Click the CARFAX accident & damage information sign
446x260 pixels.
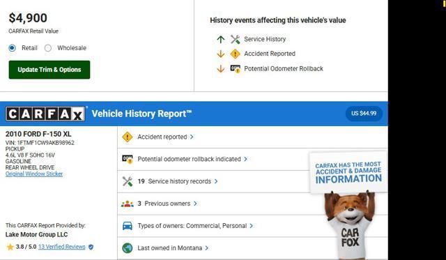(348, 172)
